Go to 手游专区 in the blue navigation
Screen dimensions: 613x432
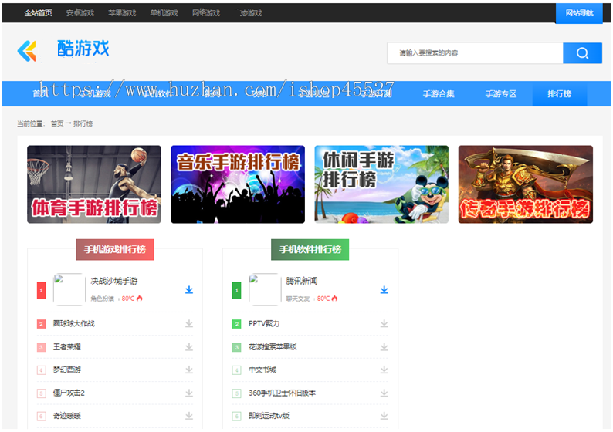pos(501,94)
